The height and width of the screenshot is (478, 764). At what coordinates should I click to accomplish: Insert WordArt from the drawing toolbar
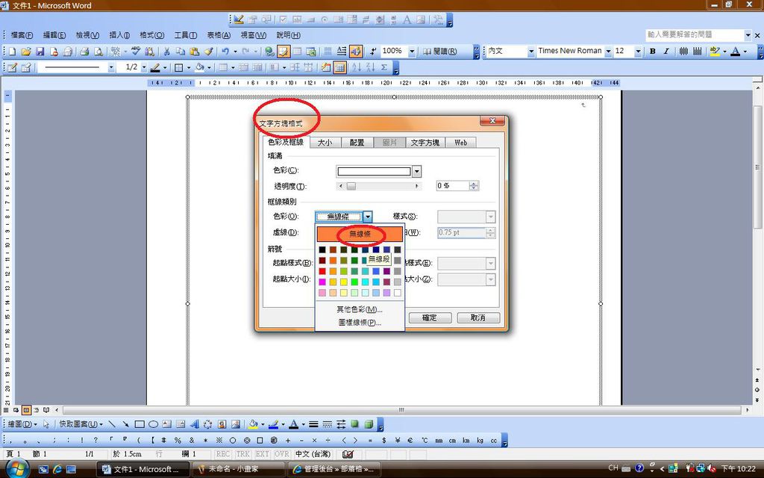click(x=194, y=424)
